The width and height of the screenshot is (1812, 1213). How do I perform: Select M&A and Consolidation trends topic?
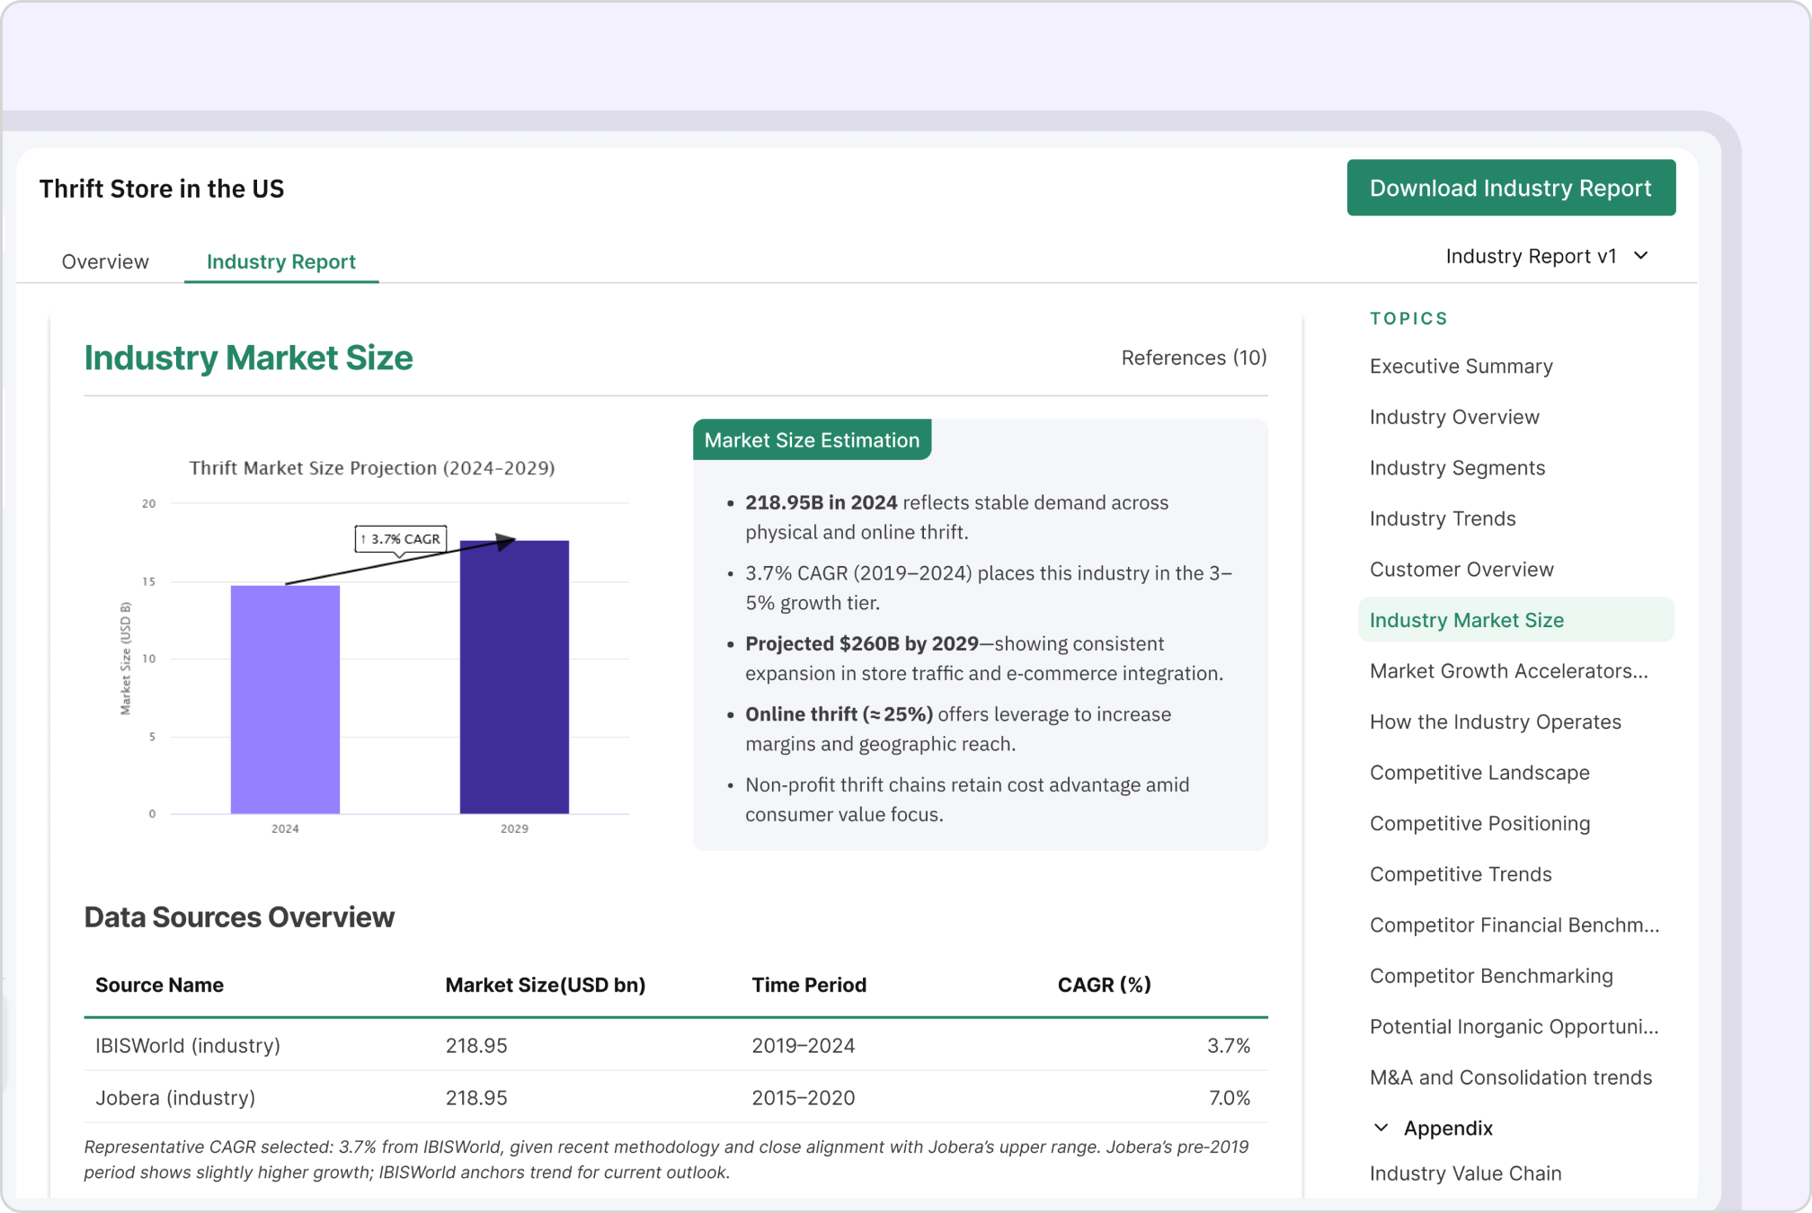tap(1510, 1077)
